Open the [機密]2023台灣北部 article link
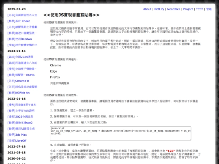The height and width of the screenshot is (164, 219). (20, 117)
